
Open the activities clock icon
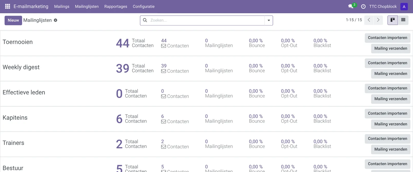(x=363, y=6)
